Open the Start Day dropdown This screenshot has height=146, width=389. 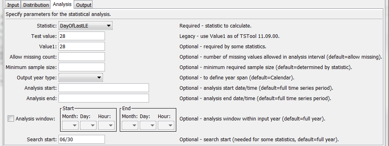pos(88,125)
